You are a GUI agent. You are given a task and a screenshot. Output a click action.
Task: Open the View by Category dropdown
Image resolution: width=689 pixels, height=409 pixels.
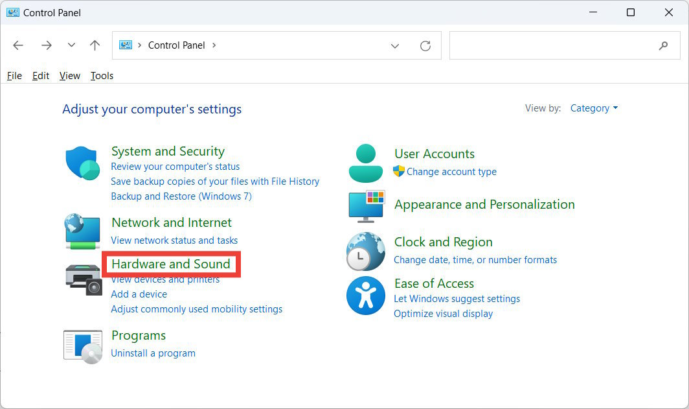(594, 108)
